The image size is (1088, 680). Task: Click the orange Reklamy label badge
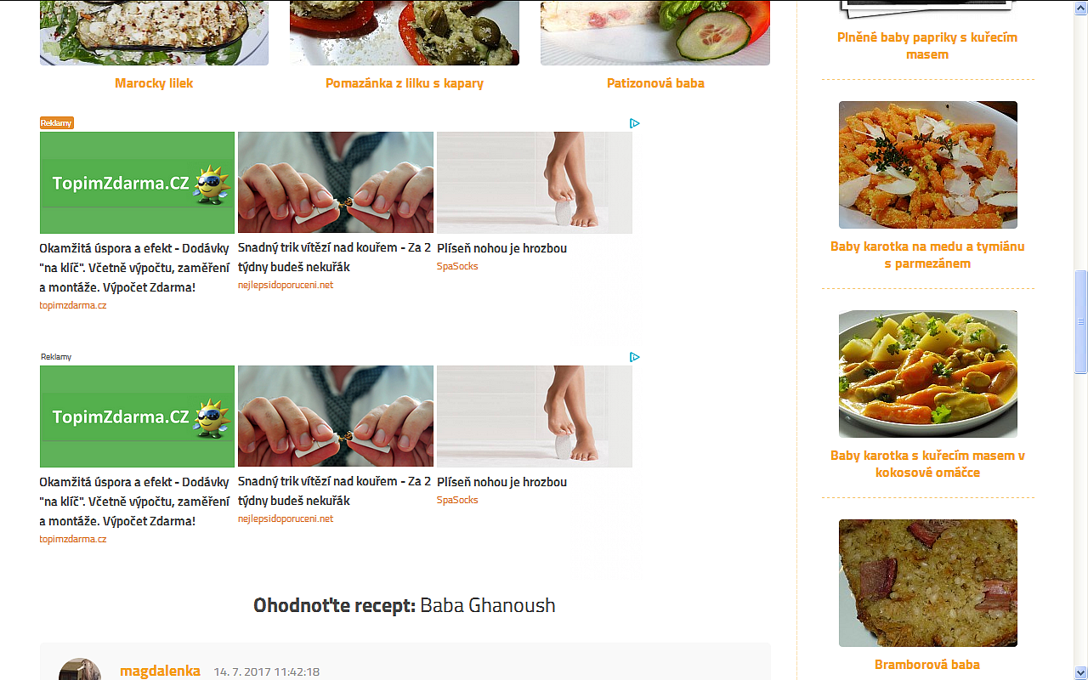[x=57, y=123]
